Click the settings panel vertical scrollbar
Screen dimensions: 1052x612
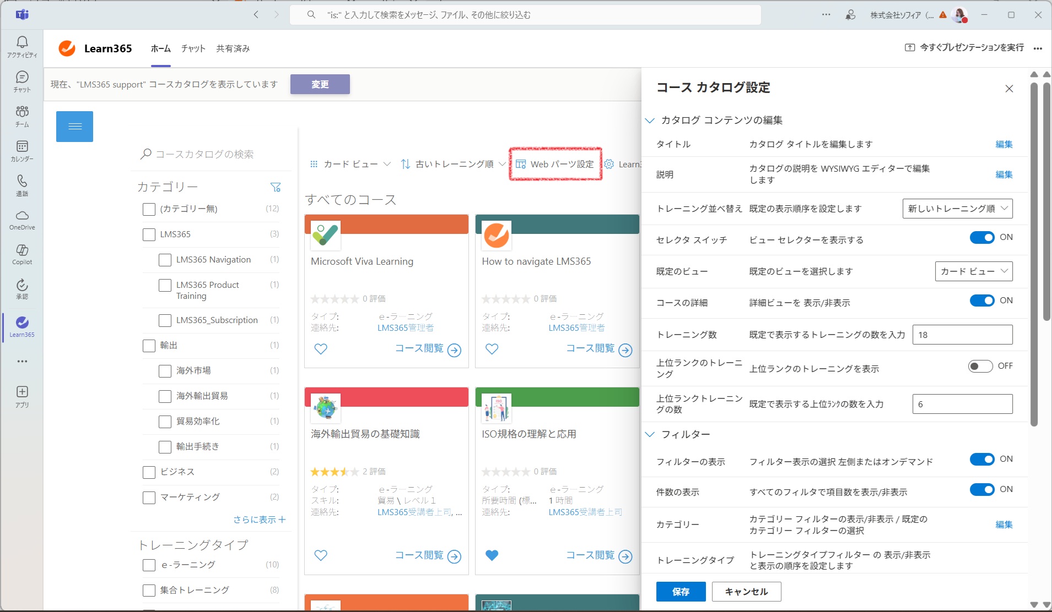point(1034,253)
